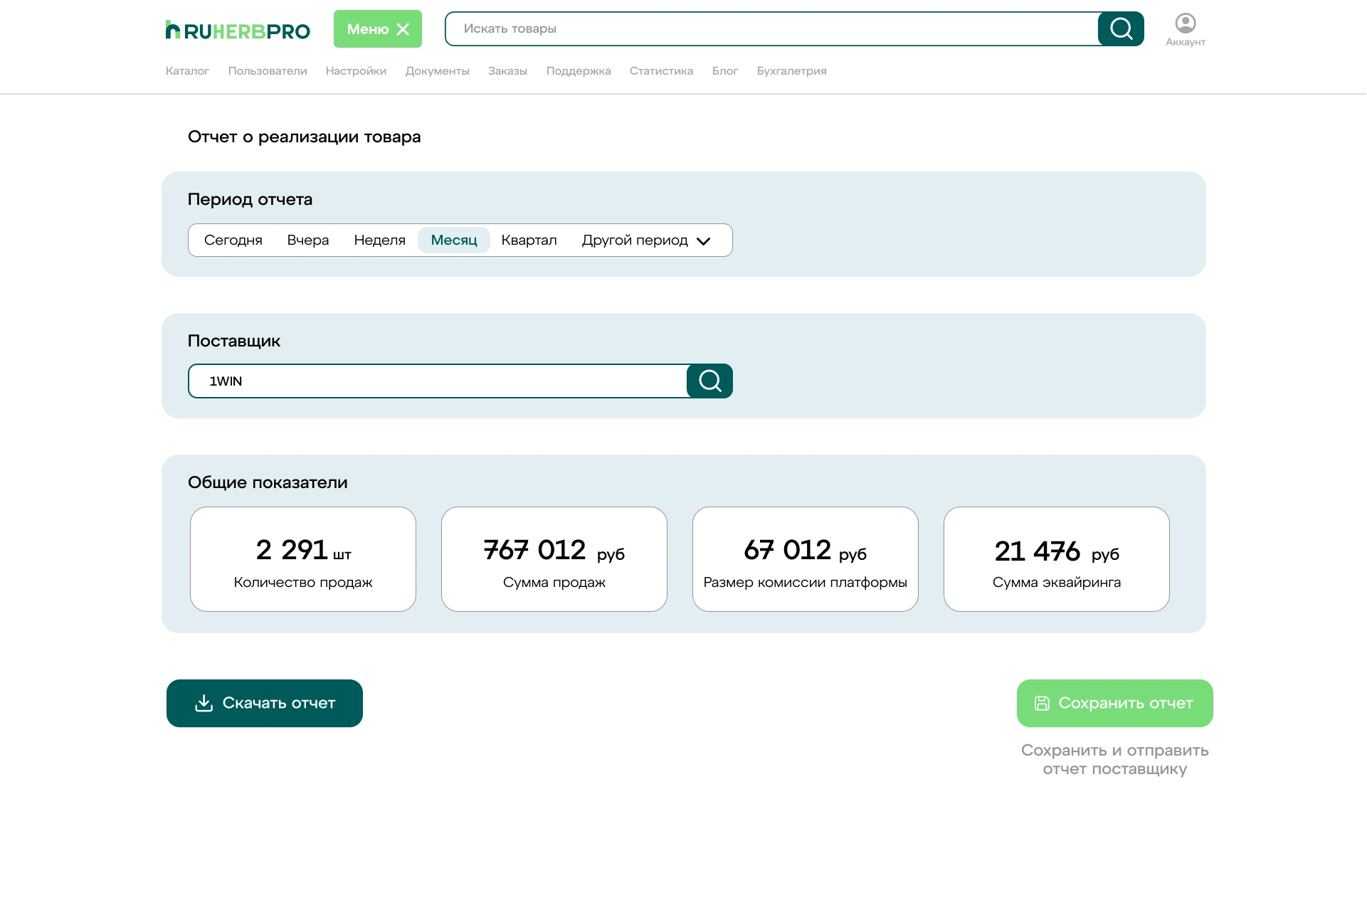Click the Количество продаж card
Image resolution: width=1367 pixels, height=900 pixels.
point(303,559)
